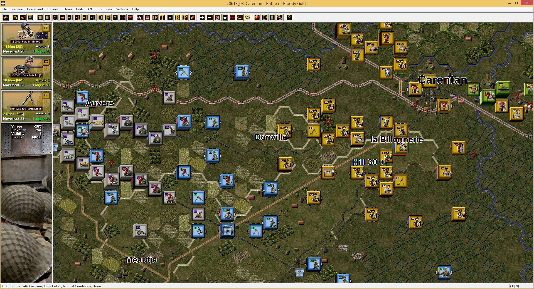Click the red circle toolbar icon

pos(122,18)
